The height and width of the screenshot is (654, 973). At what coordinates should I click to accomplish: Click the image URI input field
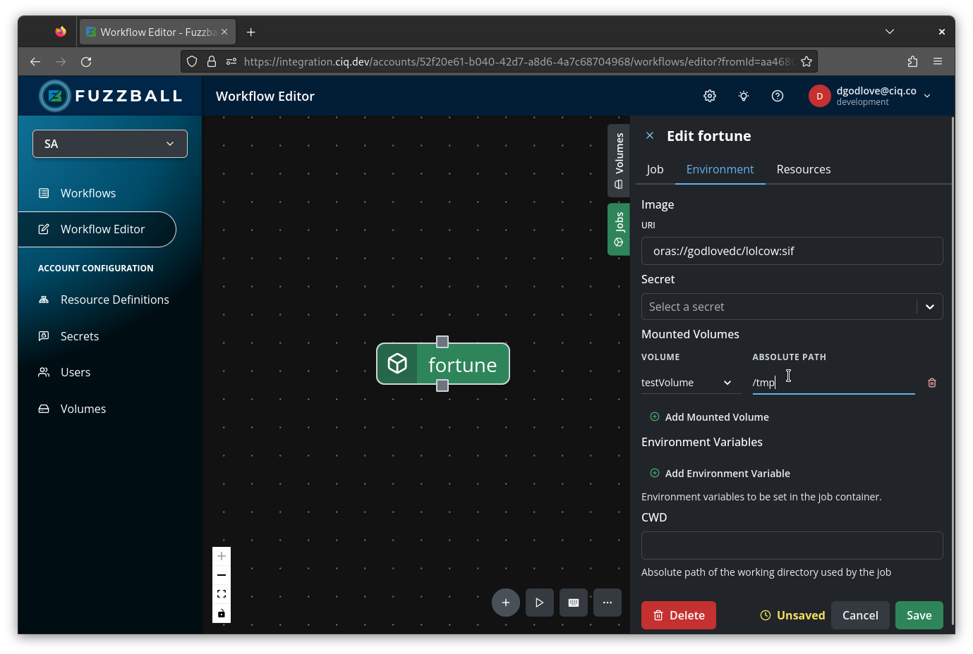[x=792, y=251]
